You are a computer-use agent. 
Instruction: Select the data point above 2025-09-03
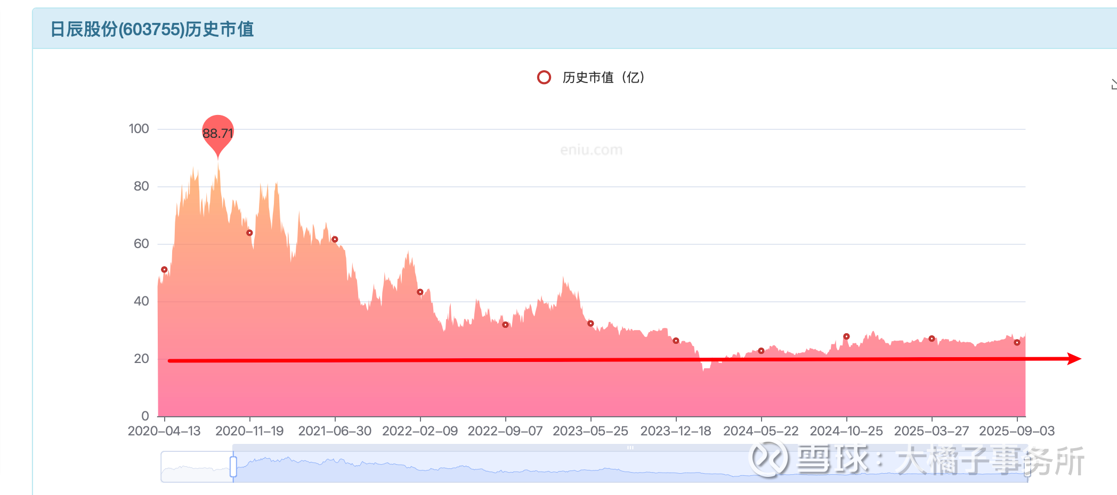[x=1017, y=343]
